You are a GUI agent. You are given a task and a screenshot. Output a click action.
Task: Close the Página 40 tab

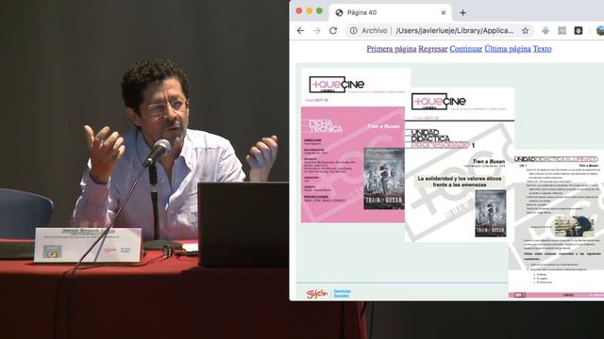444,12
